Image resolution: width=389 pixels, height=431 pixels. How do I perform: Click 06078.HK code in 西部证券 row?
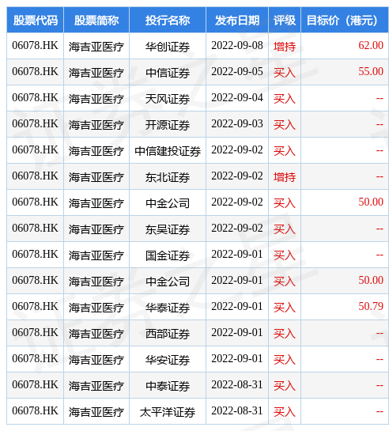point(35,332)
